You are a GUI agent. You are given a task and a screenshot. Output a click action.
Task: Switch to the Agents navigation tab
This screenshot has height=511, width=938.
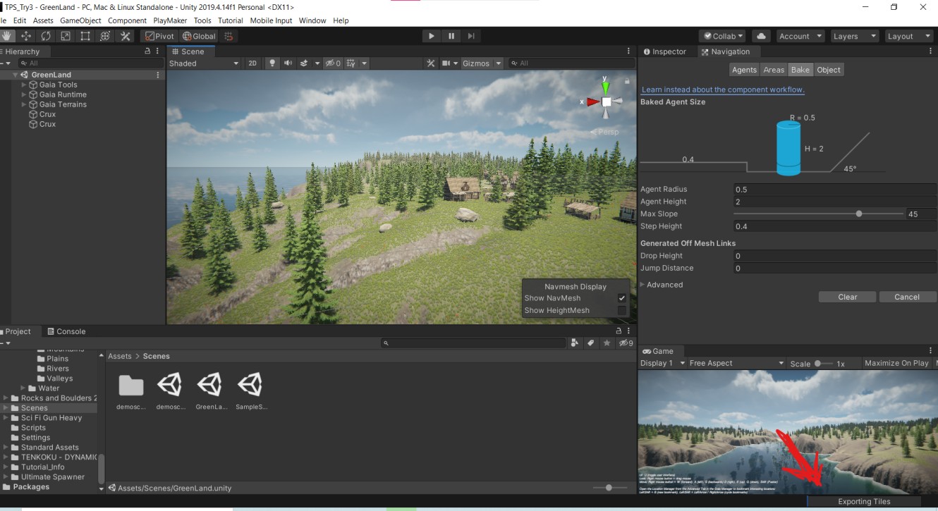pyautogui.click(x=744, y=70)
